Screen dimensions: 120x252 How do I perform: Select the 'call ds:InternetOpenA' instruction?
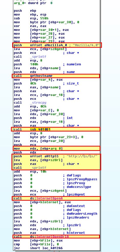[x=56, y=198]
